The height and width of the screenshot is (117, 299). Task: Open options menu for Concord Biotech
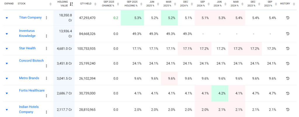(x=46, y=66)
